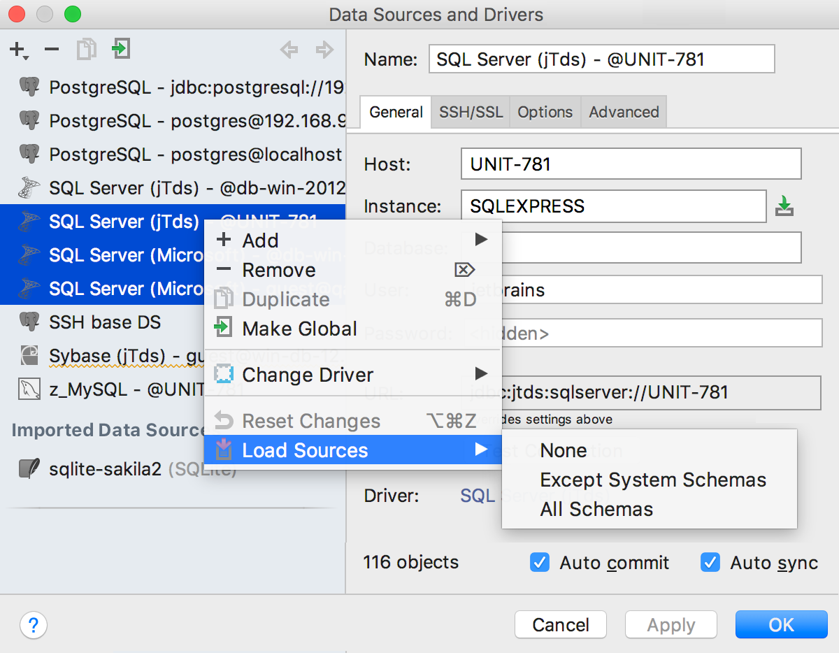Select SQL Server (jTds) - @db-win-2012 source
The height and width of the screenshot is (653, 839).
[x=173, y=187]
